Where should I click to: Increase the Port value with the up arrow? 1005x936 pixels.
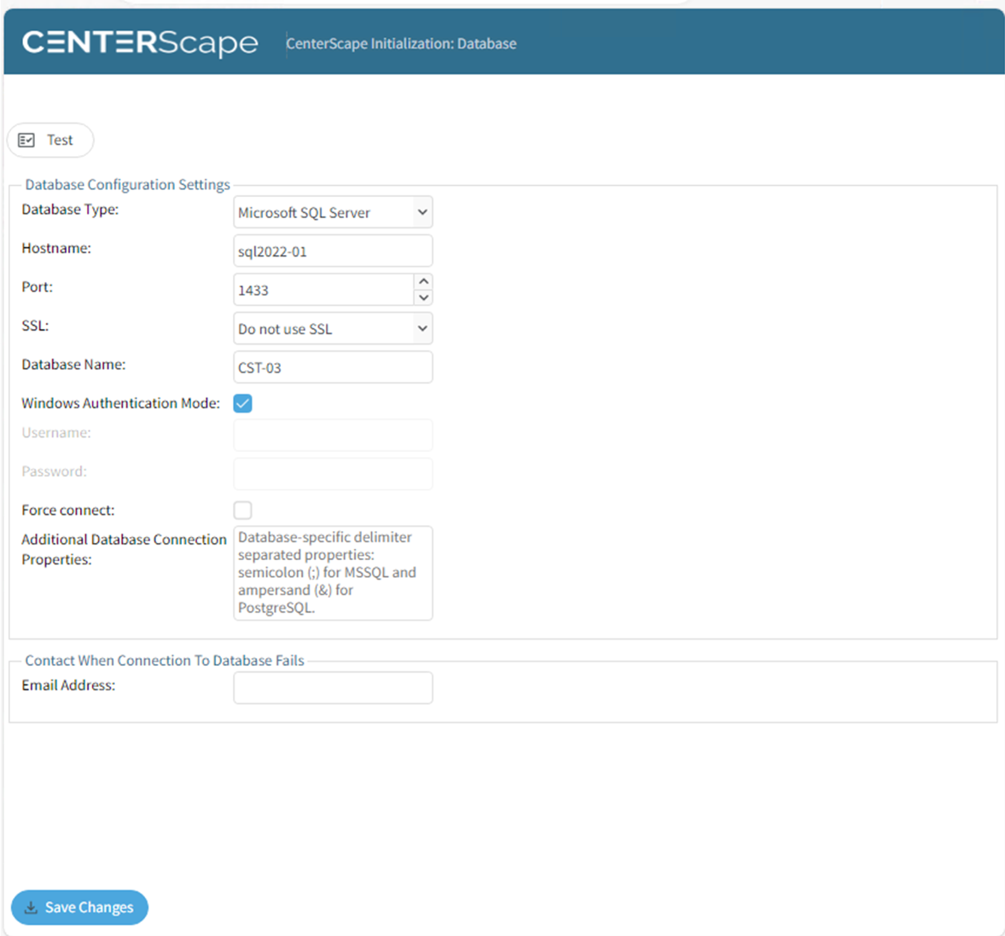[423, 281]
